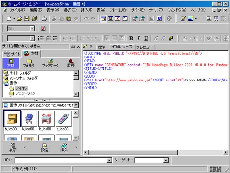Viewport: 230px width, 173px height.
Task: Open the フレーム(R) menu
Action: (x=118, y=10)
